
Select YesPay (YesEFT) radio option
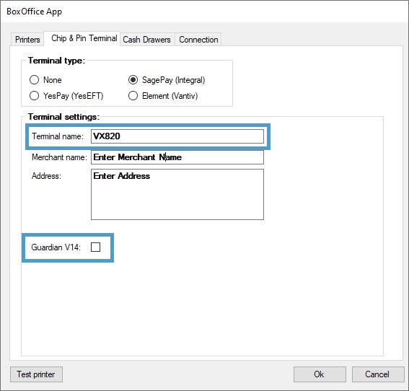point(34,96)
